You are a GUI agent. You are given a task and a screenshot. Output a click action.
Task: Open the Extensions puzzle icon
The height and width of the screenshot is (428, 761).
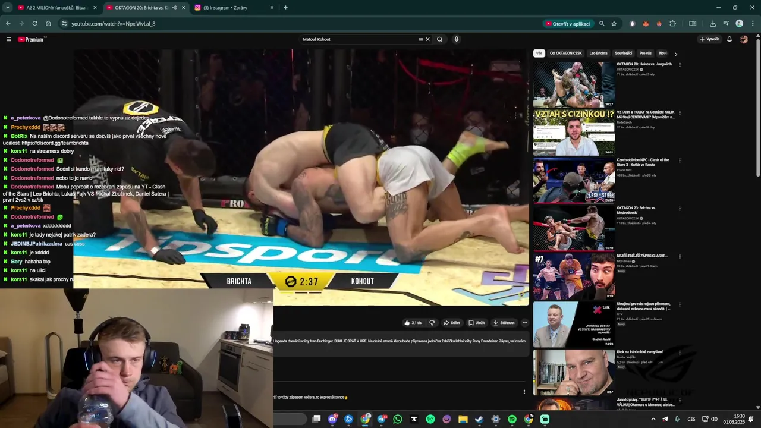(x=673, y=24)
